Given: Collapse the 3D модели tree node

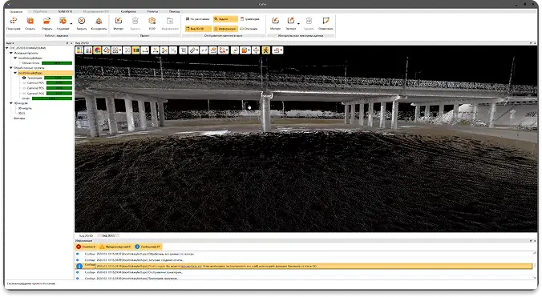Looking at the screenshot, I should (x=11, y=103).
